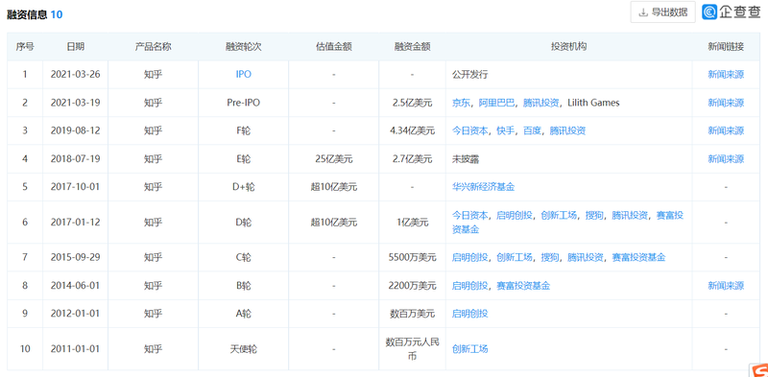Screen dimensions: 768x377
Task: Open the IPO round link
Action: [244, 75]
